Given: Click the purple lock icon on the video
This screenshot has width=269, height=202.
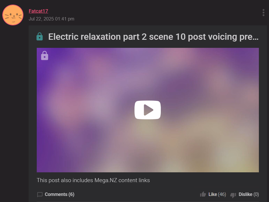Looking at the screenshot, I should tap(45, 56).
